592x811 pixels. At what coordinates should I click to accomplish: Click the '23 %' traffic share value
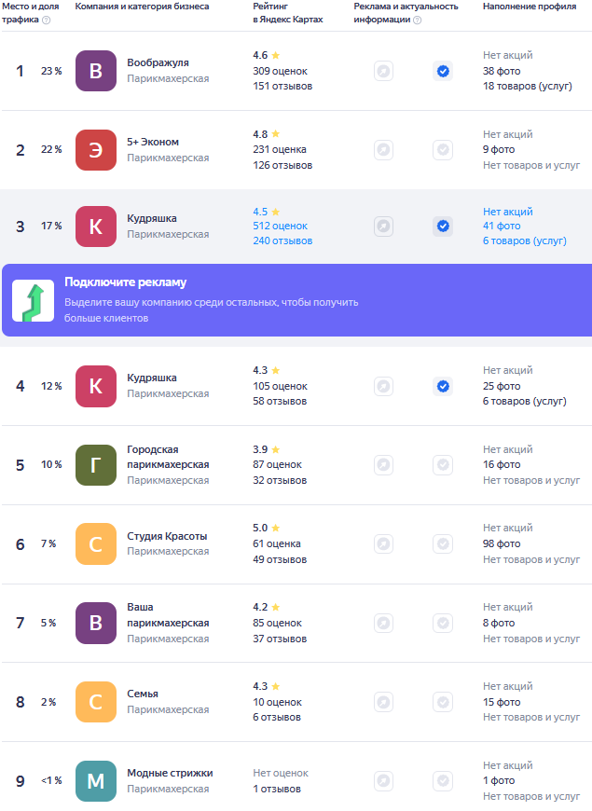click(51, 72)
